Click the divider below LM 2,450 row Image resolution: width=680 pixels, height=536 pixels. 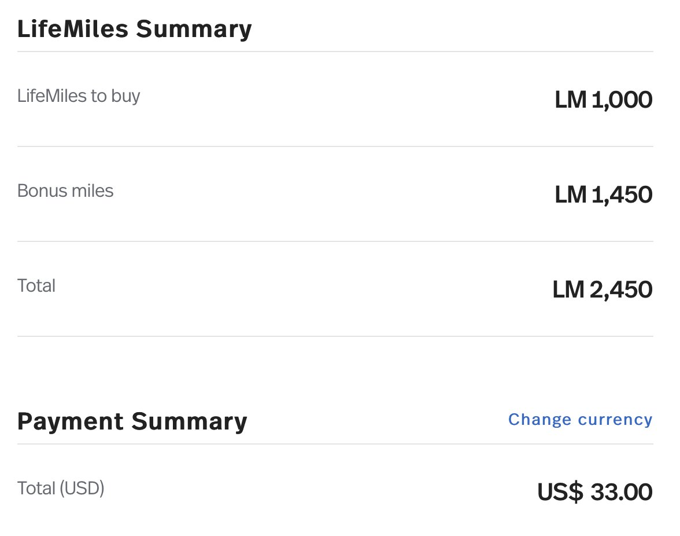pyautogui.click(x=335, y=336)
